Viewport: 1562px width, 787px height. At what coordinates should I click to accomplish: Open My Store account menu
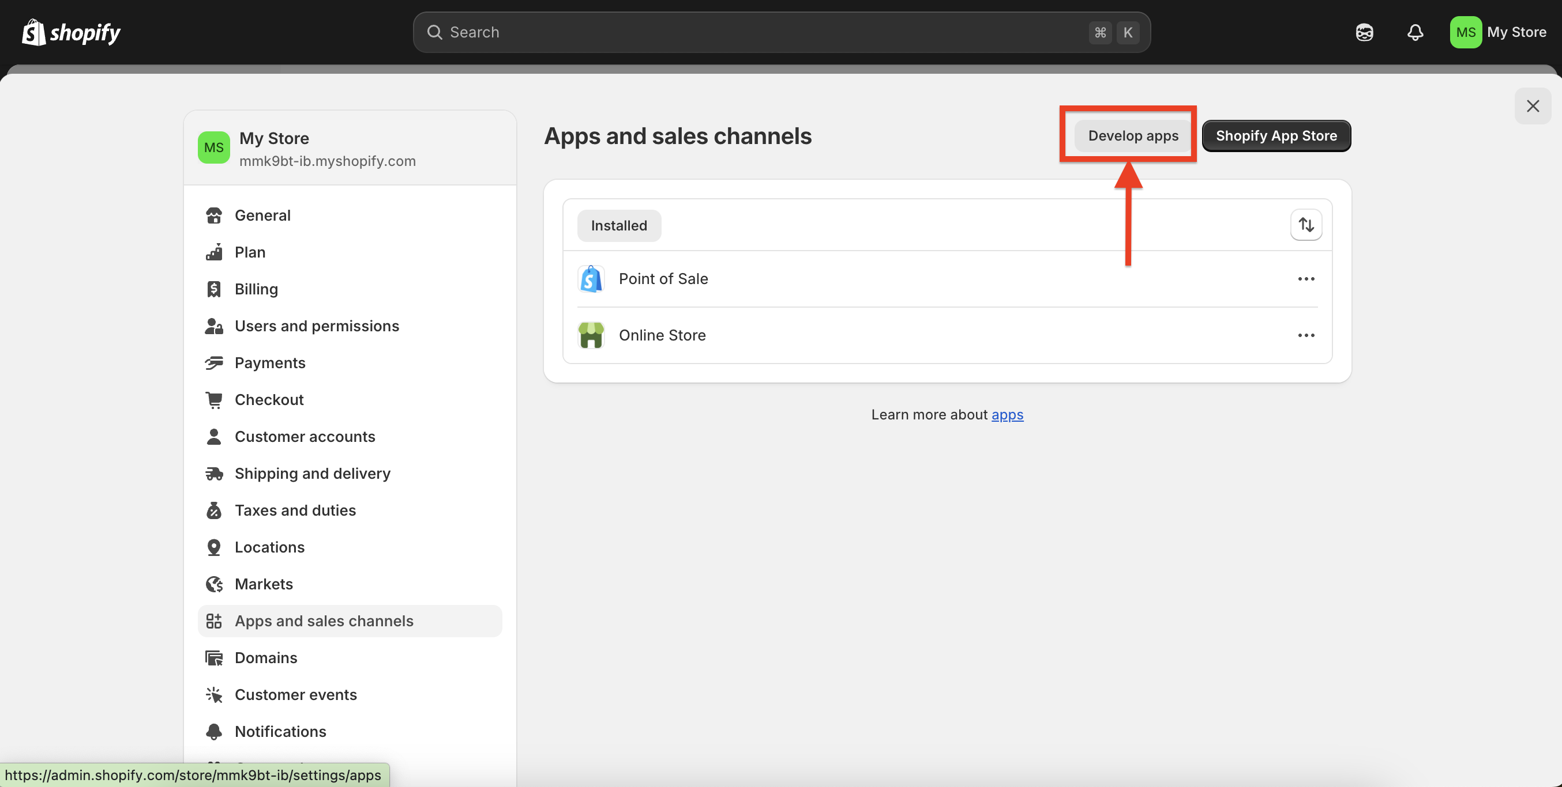coord(1498,33)
